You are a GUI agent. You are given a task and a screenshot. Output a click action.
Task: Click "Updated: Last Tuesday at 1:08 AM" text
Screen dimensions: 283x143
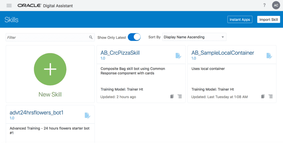click(x=219, y=97)
